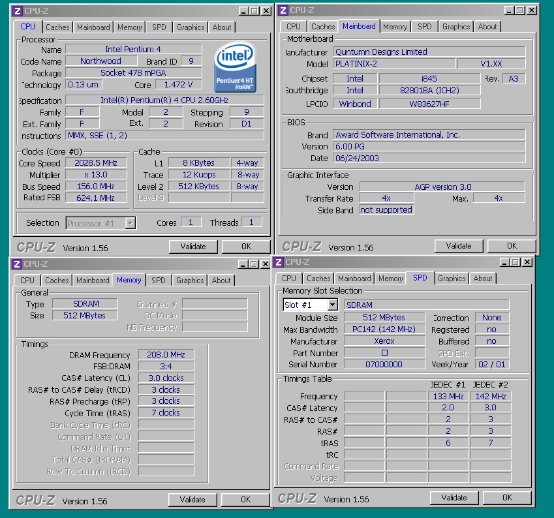Click Validate in the SPD window

click(x=454, y=498)
